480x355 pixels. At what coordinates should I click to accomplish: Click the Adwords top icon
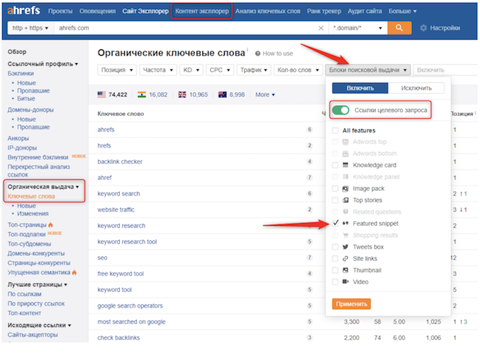pos(346,141)
